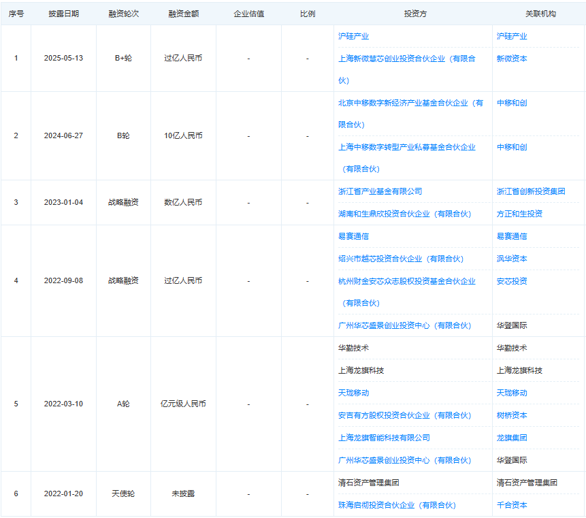
Task: Open 新微资本 related institution link
Action: pos(512,59)
